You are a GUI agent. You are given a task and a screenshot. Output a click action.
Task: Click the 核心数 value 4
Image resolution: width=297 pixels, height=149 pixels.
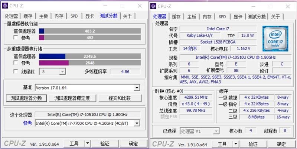251,131
